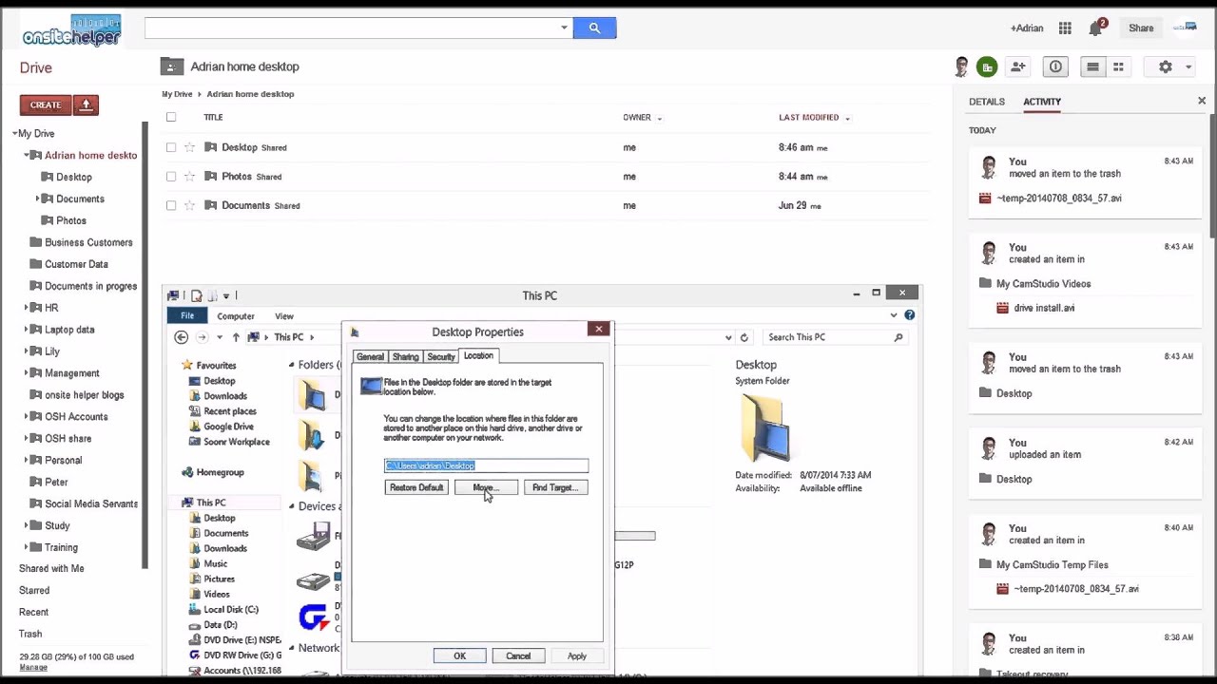1217x684 pixels.
Task: Click OK in Desktop Properties
Action: 459,655
